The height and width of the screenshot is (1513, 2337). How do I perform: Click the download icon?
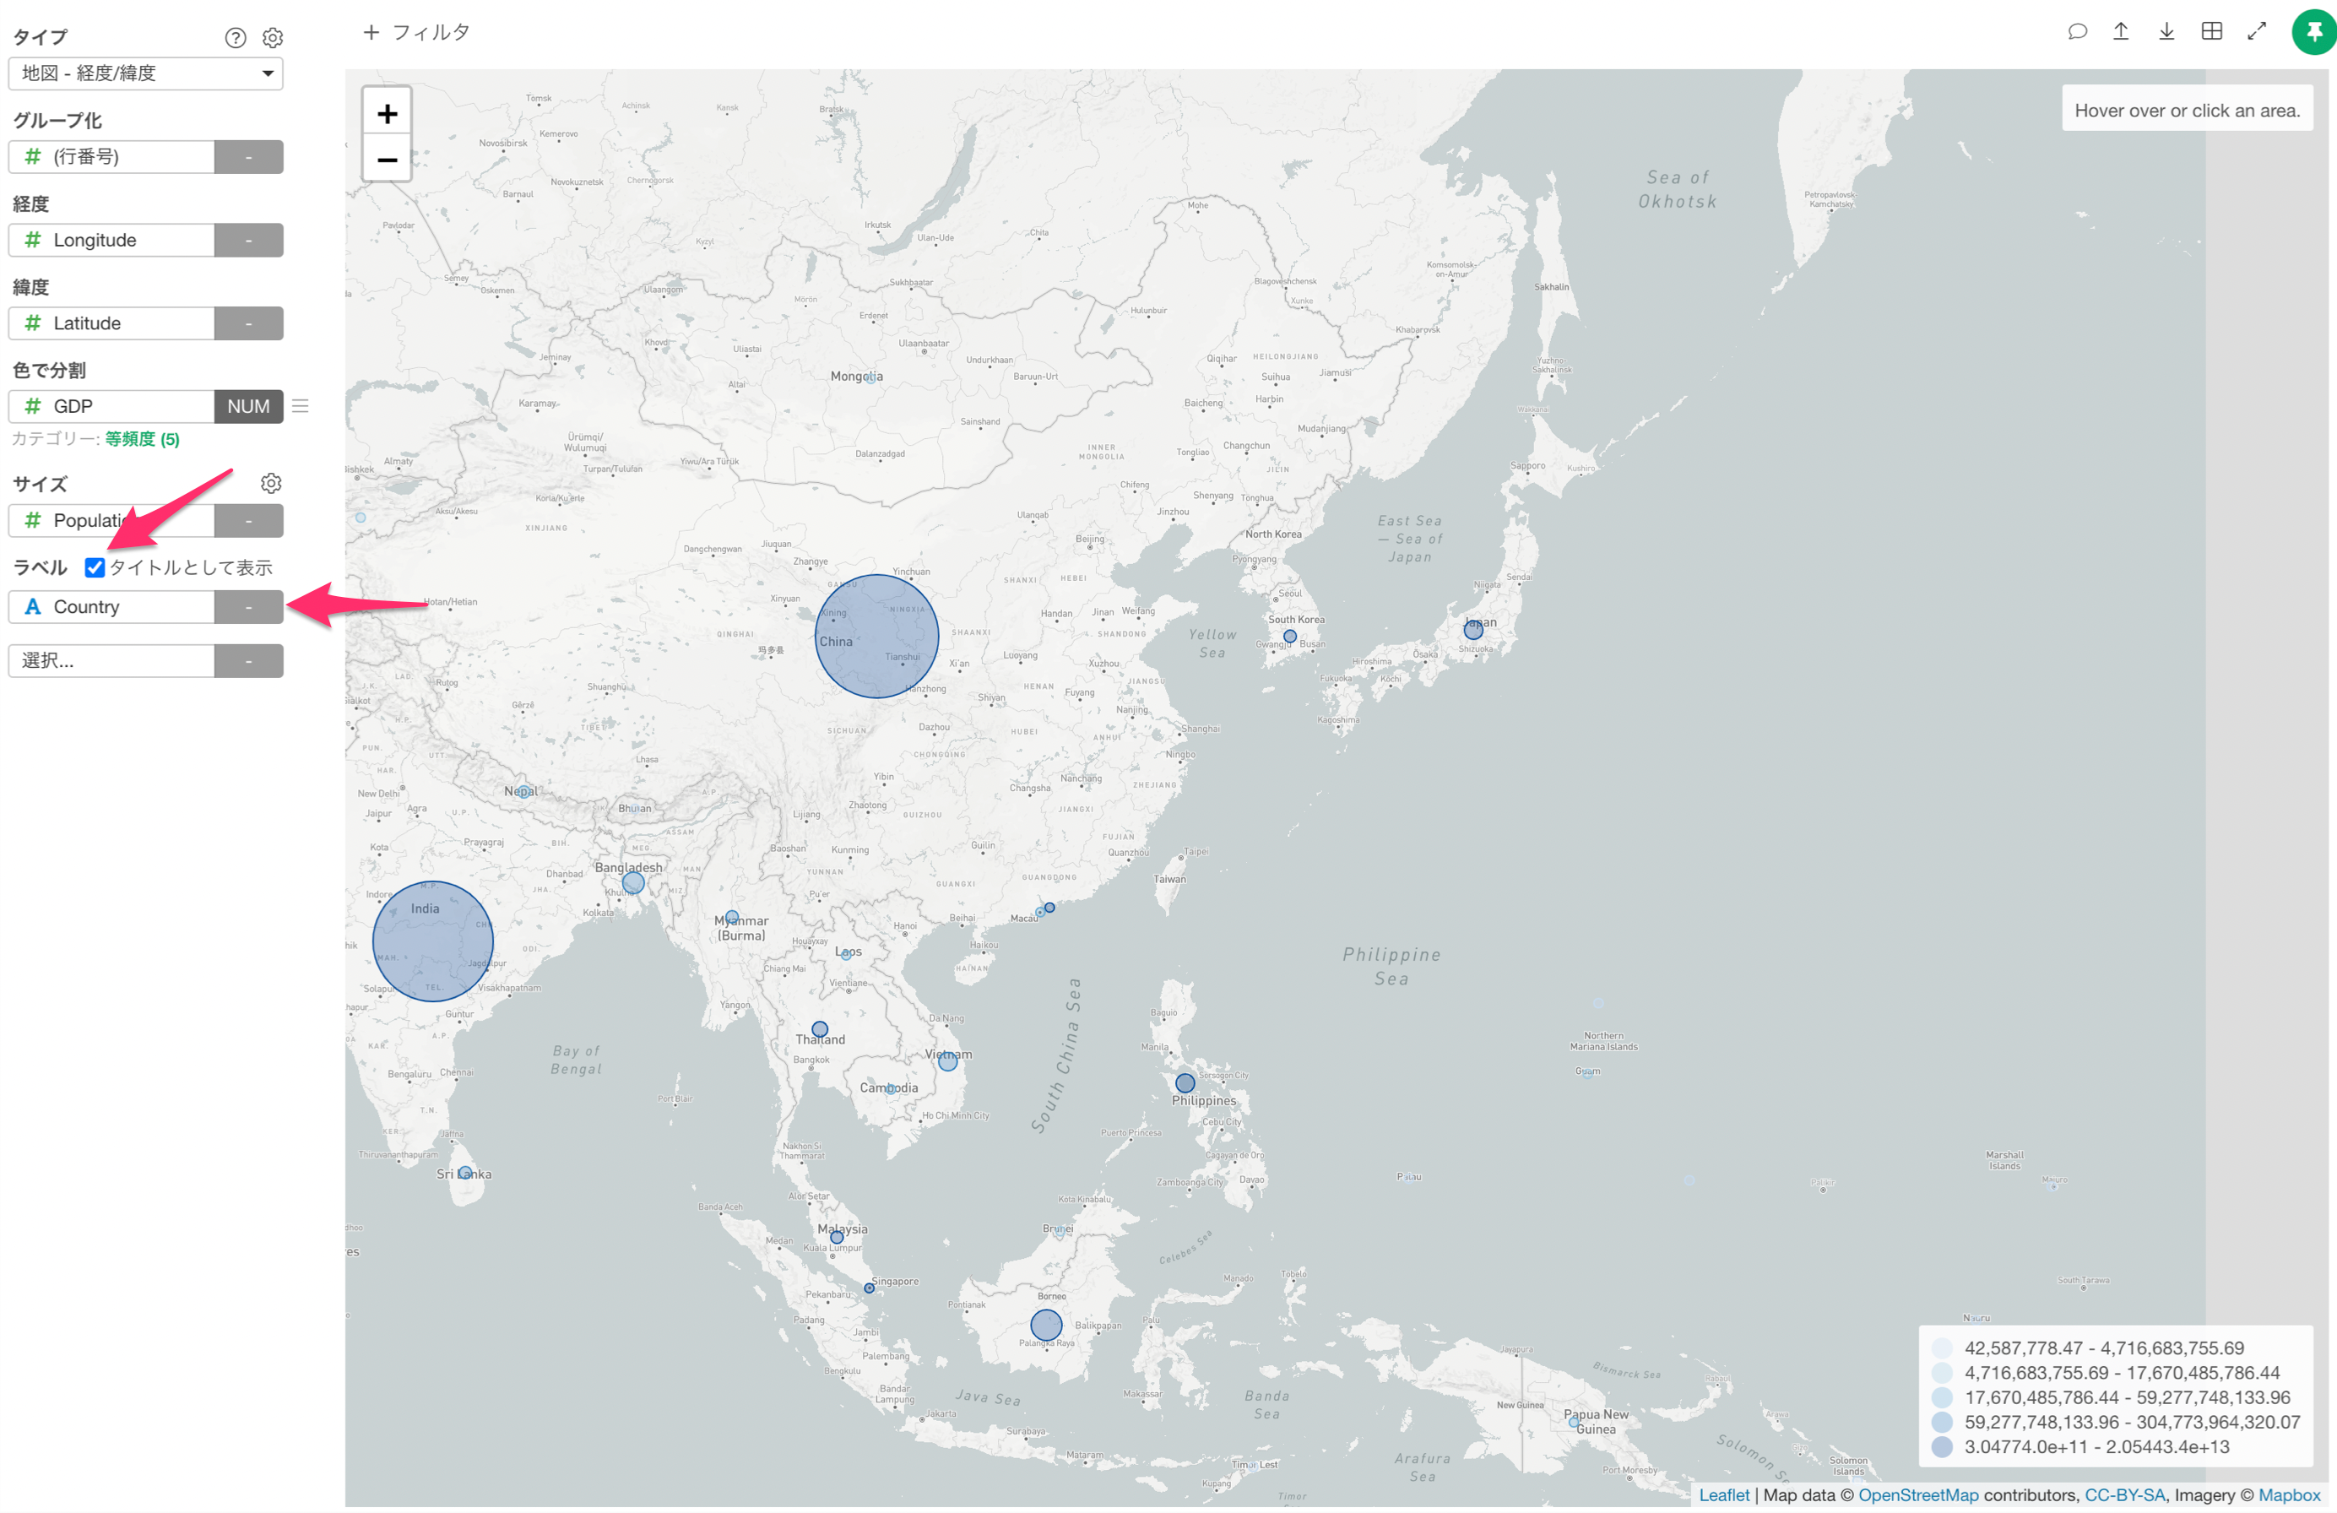pos(2166,31)
